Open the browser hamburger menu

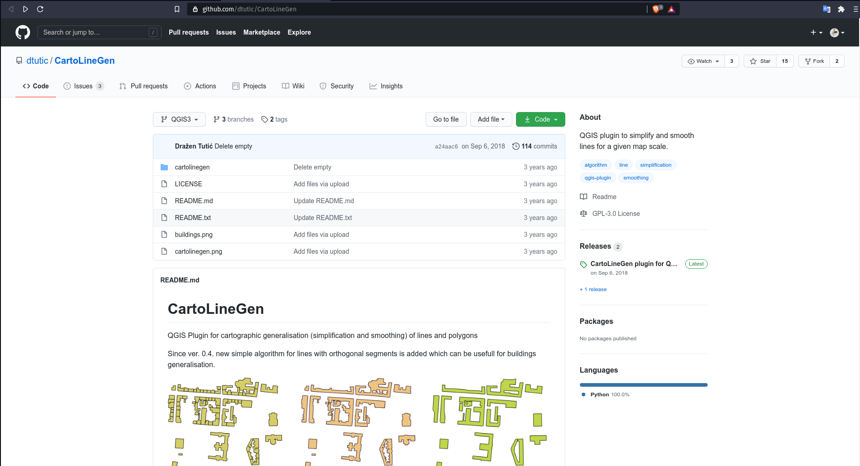(856, 9)
